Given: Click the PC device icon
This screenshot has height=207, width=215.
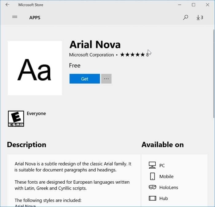Looking at the screenshot, I should pos(152,165).
